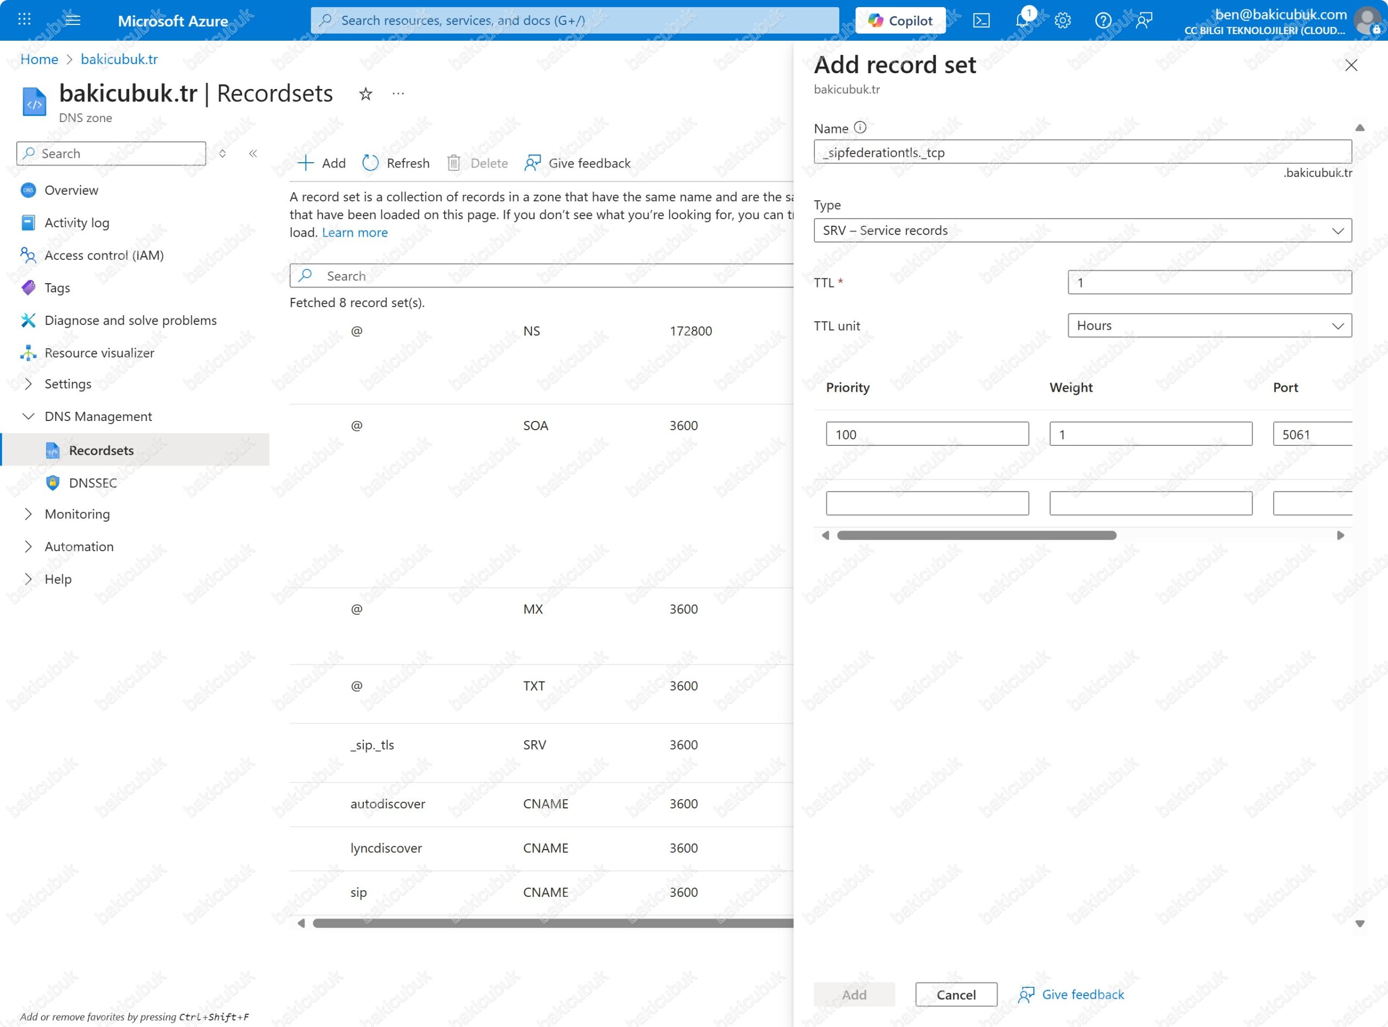Open the portal hamburger menu

click(x=73, y=20)
